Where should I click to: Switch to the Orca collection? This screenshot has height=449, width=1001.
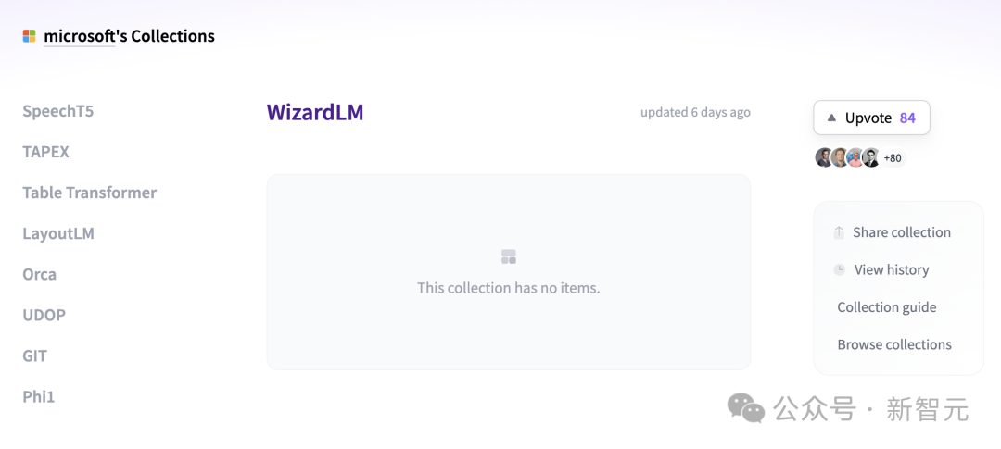(40, 274)
